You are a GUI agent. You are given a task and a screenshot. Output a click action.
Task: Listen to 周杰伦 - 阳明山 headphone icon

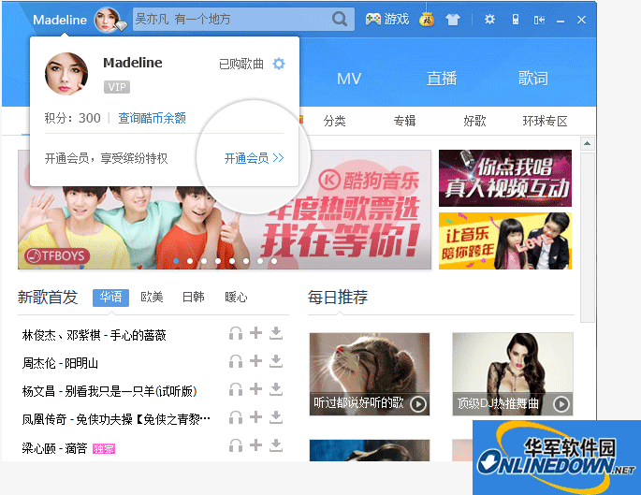tap(236, 361)
